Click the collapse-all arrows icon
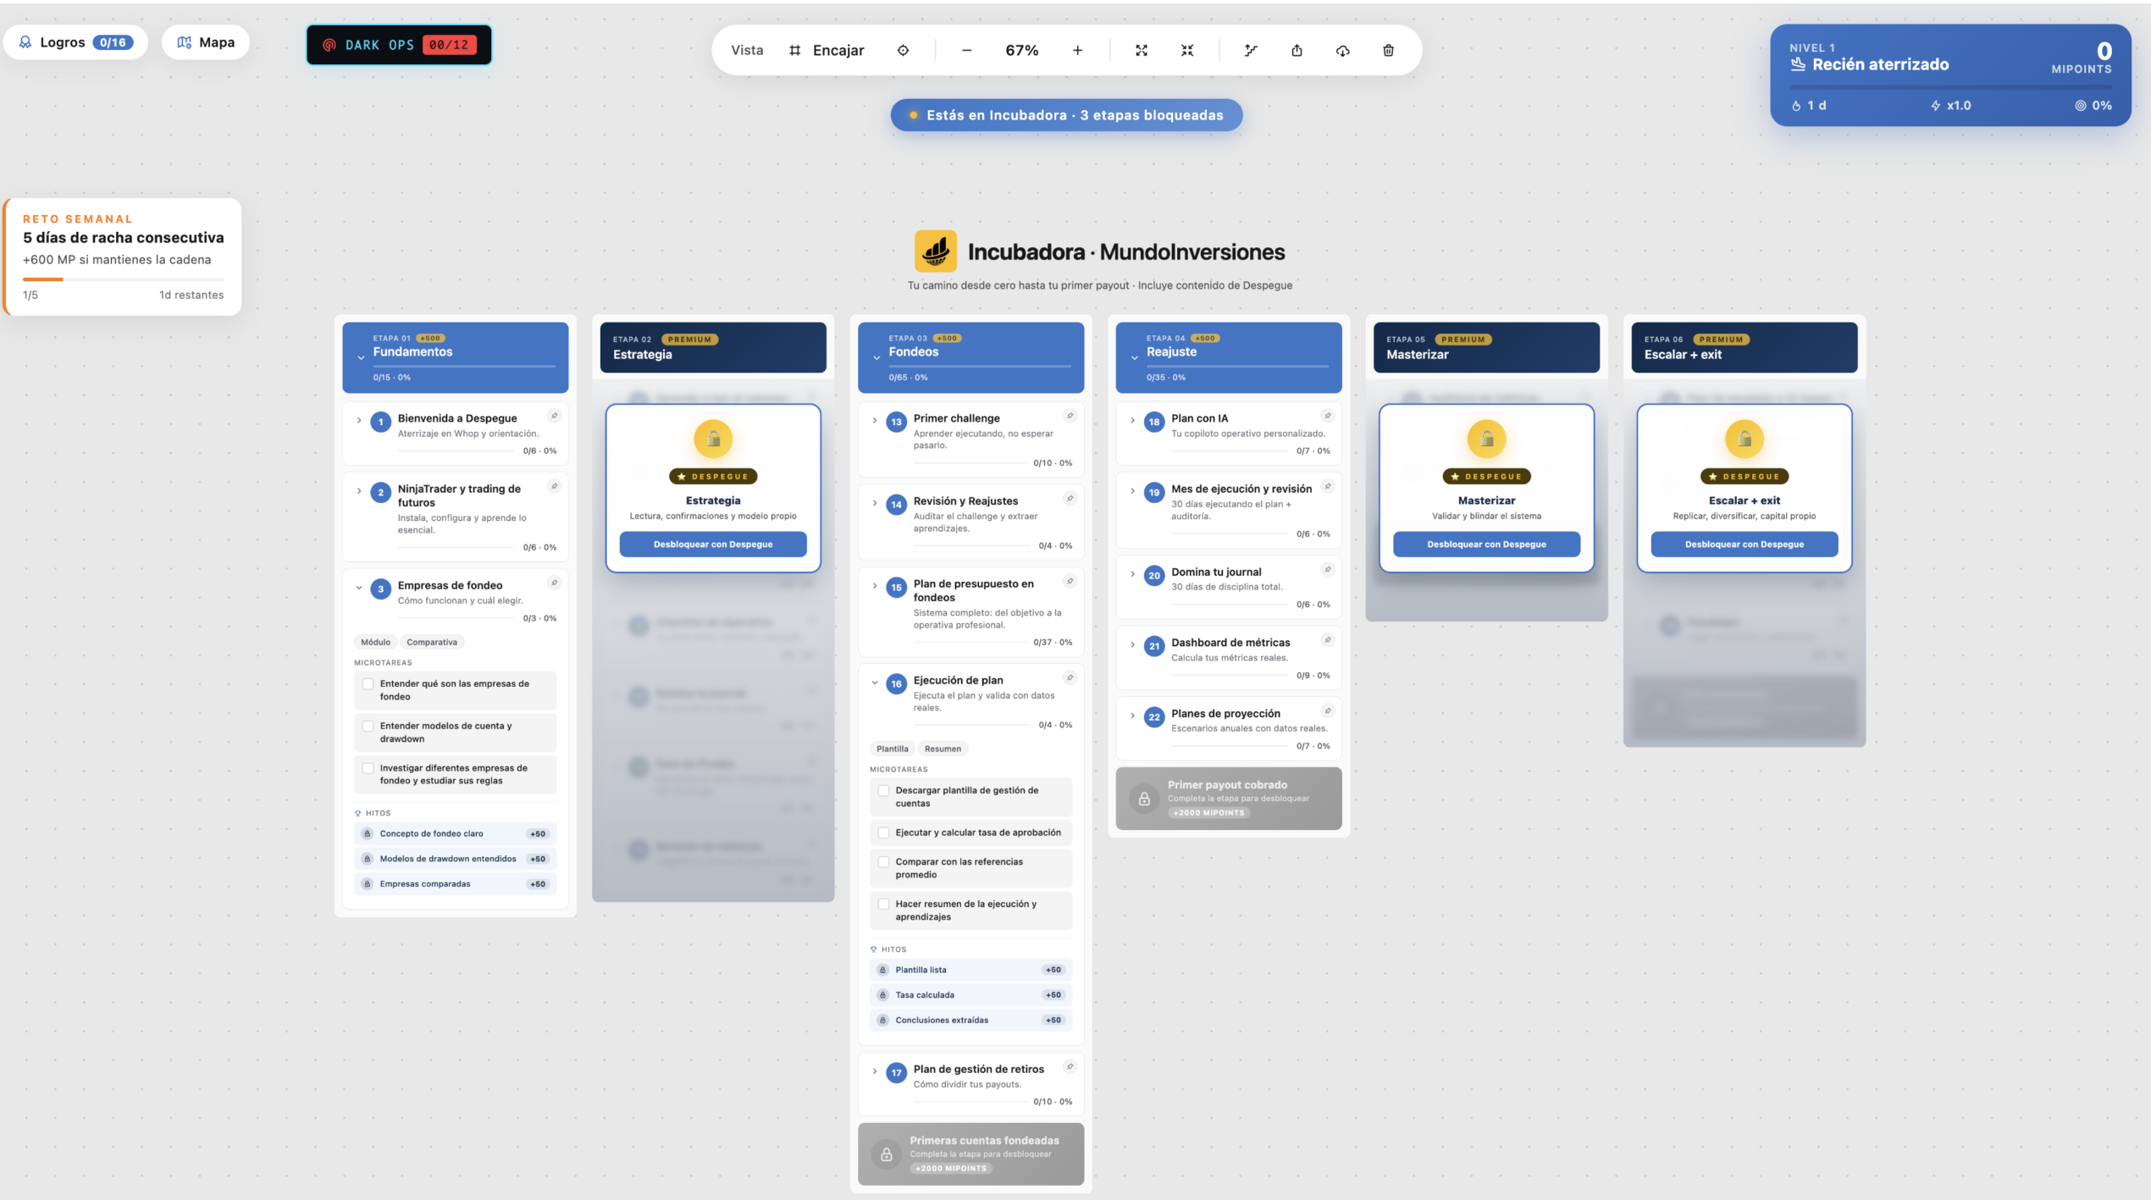 coord(1187,50)
